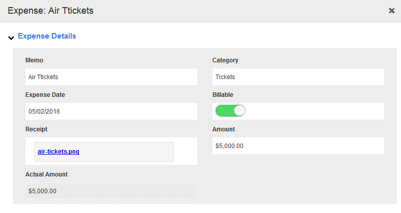Collapse the Expense Details chevron arrow
This screenshot has height=213, width=401.
(11, 37)
